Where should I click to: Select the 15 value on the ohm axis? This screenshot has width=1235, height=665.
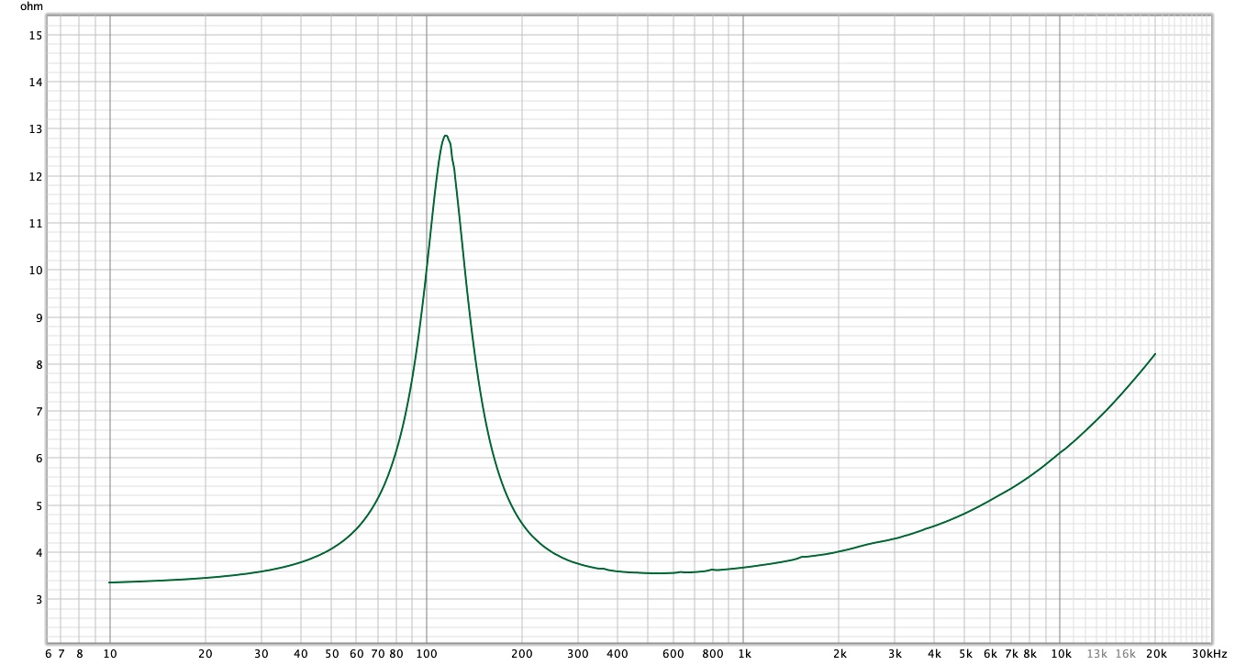(x=36, y=35)
